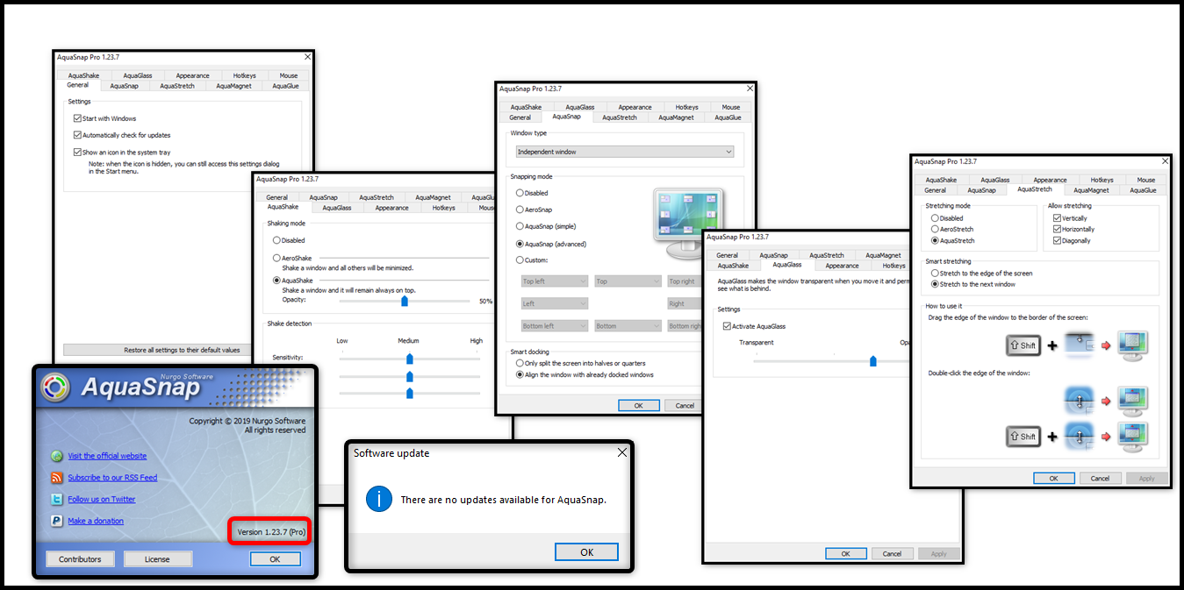The image size is (1184, 590).
Task: Enable Start with Windows checkbox
Action: [77, 118]
